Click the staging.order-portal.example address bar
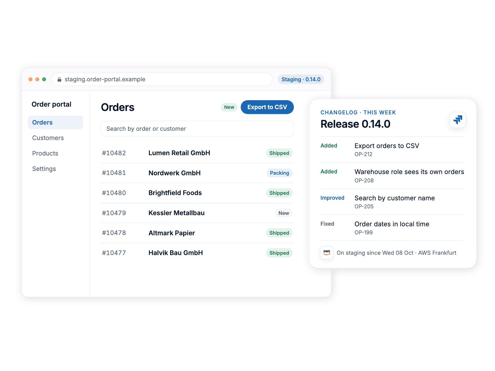Viewport: 495px width, 371px height. [162, 79]
